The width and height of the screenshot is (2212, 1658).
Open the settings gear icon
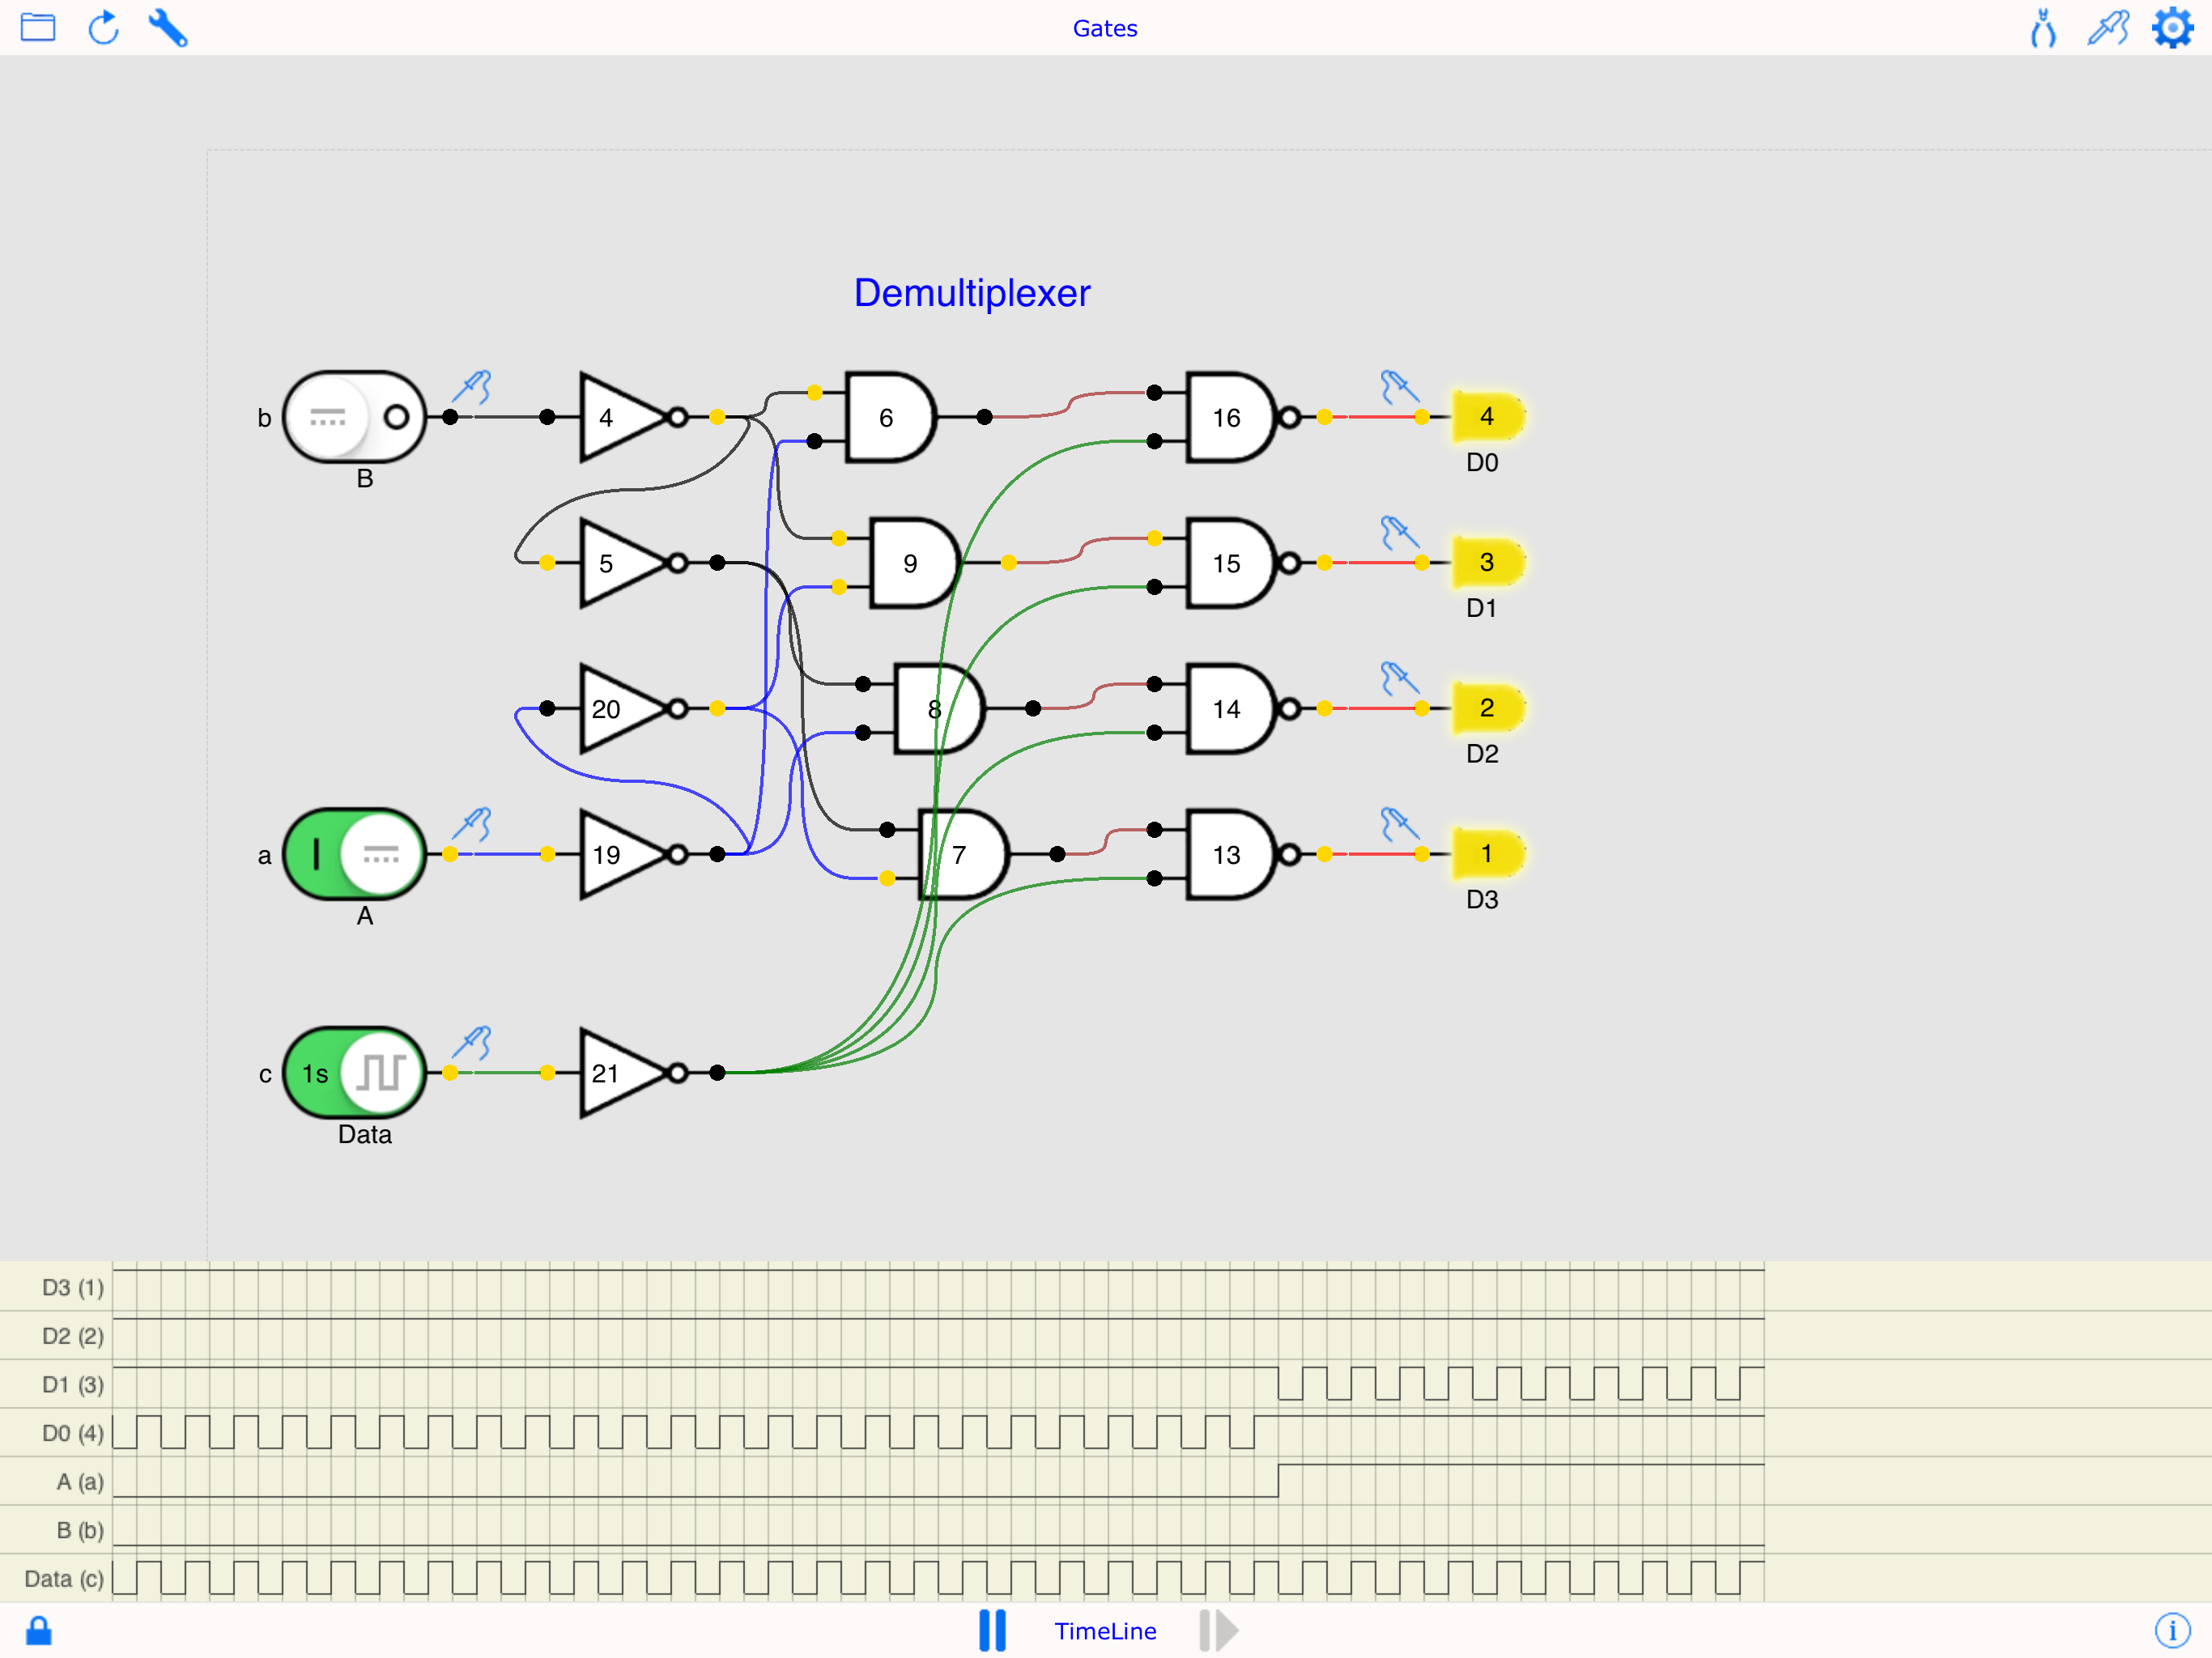click(x=2172, y=27)
